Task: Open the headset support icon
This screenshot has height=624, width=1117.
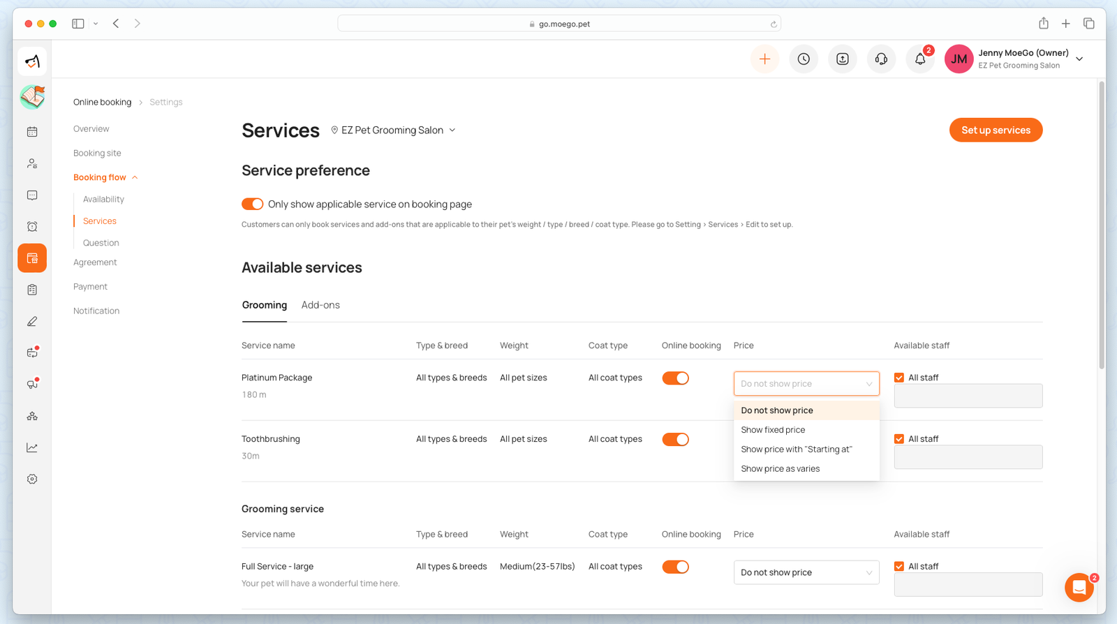Action: [881, 59]
